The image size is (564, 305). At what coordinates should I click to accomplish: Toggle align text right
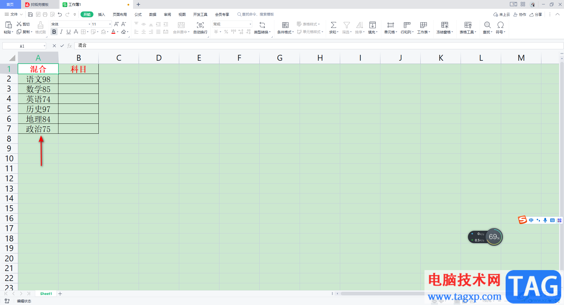coord(151,32)
